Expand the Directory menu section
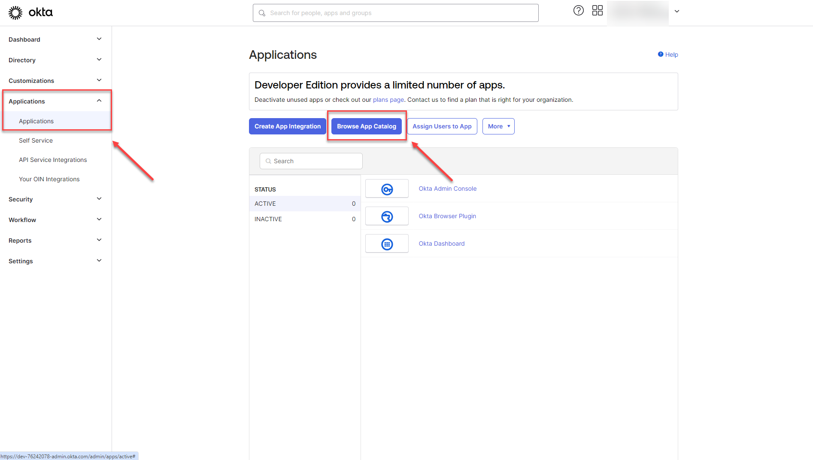 (56, 60)
